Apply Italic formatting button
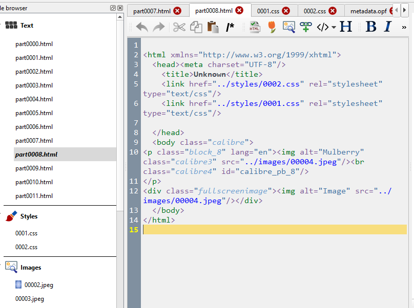Viewport: 414px width, 308px height. click(387, 27)
